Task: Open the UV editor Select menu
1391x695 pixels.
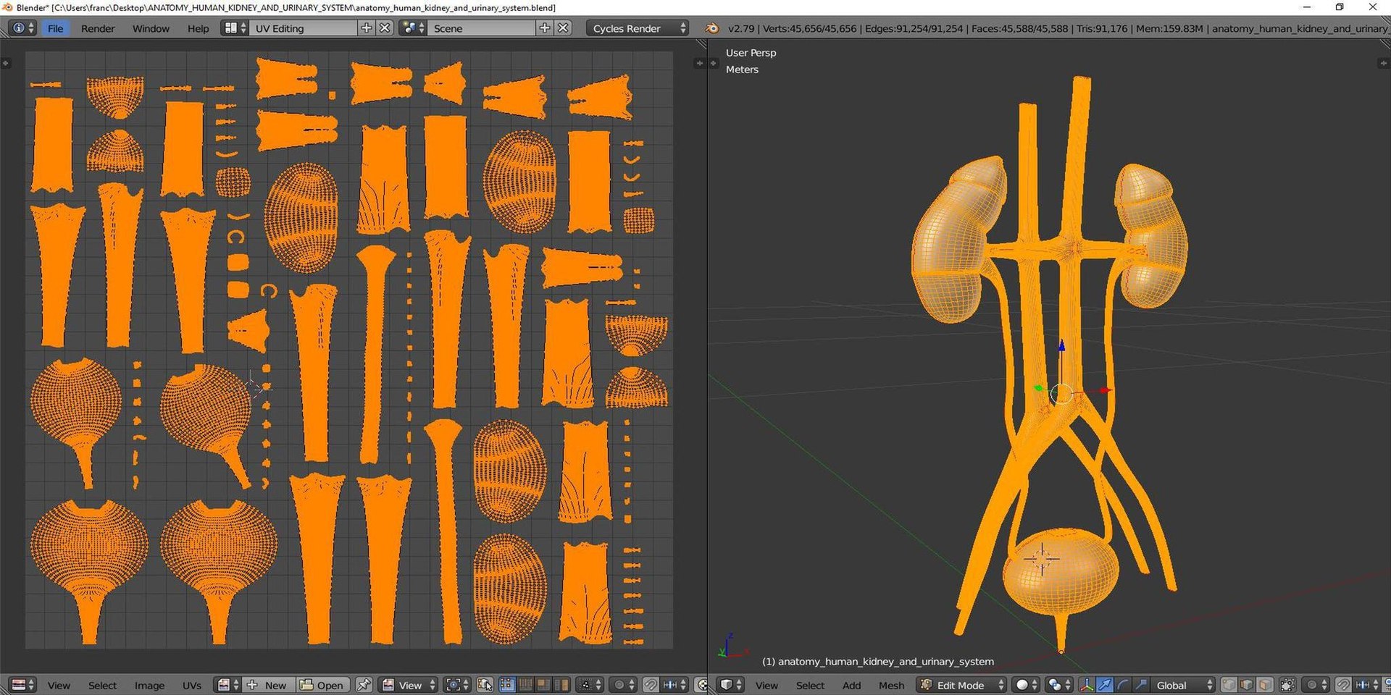Action: pos(102,685)
